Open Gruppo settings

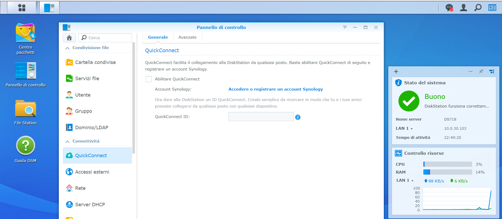[97, 111]
